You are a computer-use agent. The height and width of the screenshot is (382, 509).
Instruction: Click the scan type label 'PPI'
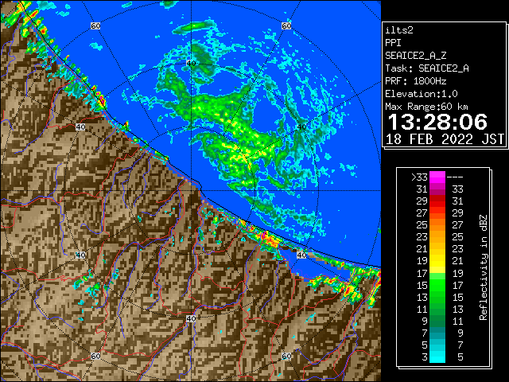(x=393, y=43)
